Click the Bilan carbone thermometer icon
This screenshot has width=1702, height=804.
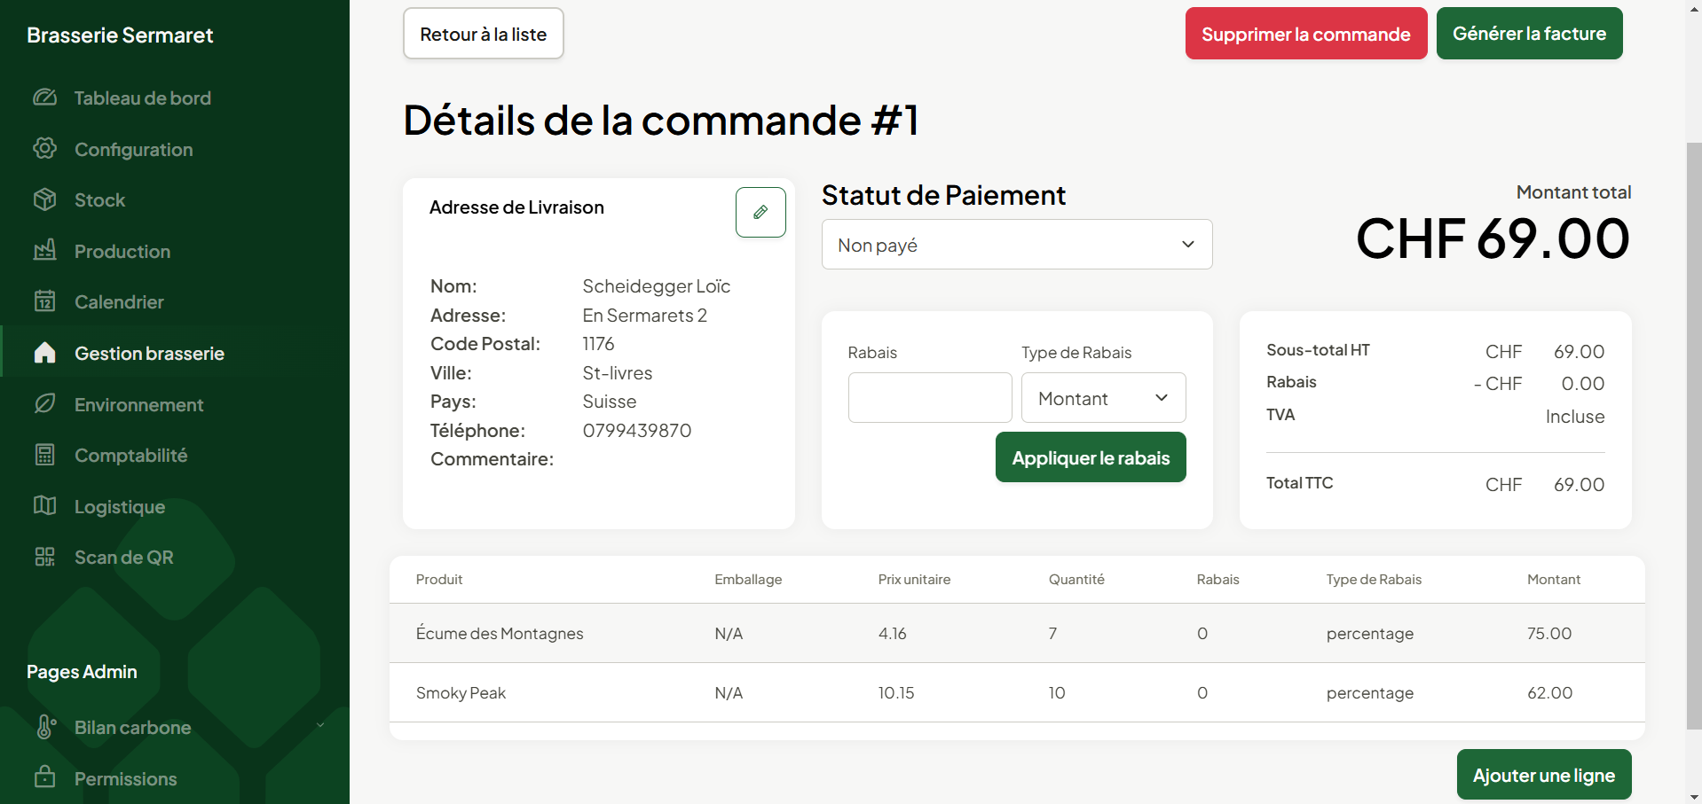pyautogui.click(x=44, y=727)
